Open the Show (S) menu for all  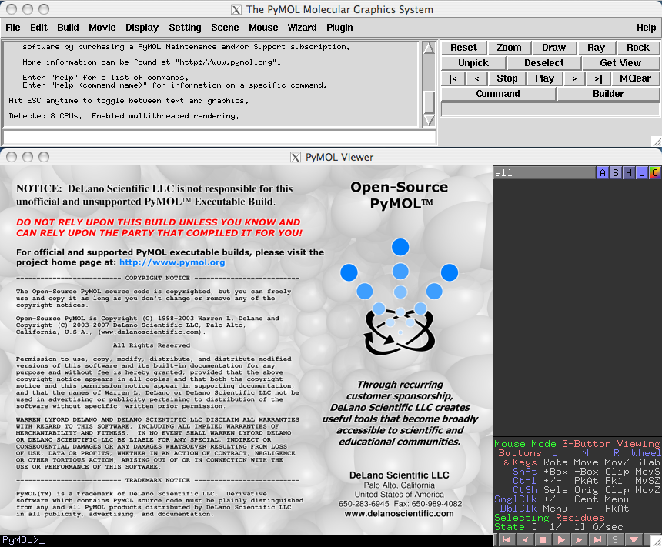(x=616, y=173)
